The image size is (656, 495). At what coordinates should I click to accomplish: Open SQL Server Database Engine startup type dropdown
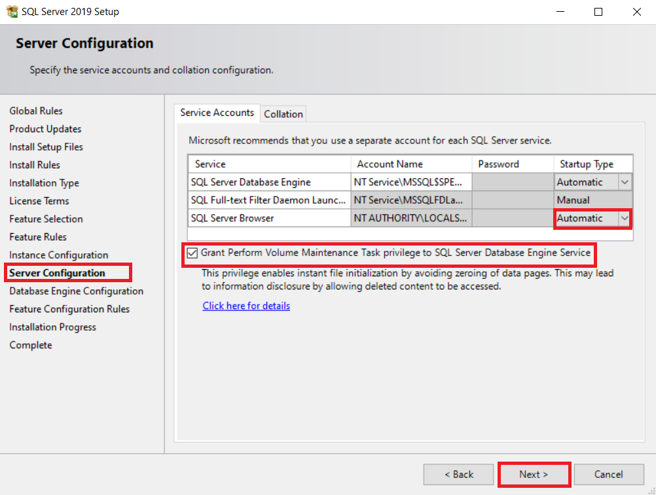click(624, 182)
